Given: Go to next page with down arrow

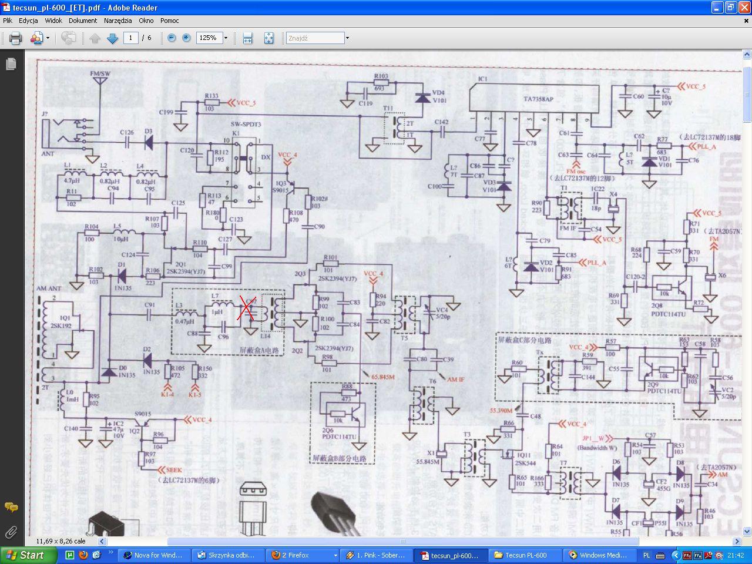Looking at the screenshot, I should pos(113,39).
